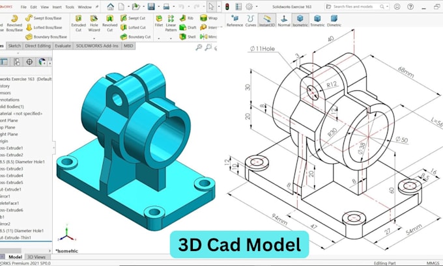
Task: Open the Curves tool
Action: coord(250,21)
